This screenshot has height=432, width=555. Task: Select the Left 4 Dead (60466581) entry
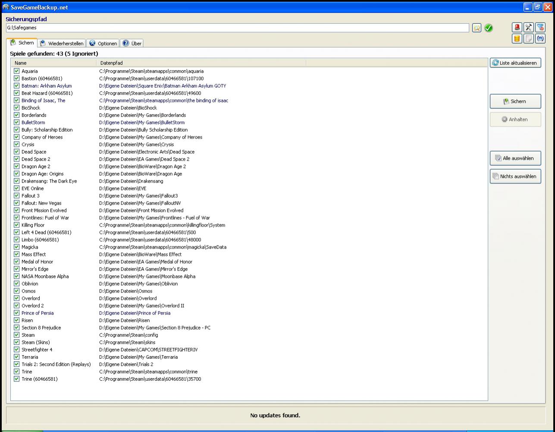tap(47, 233)
